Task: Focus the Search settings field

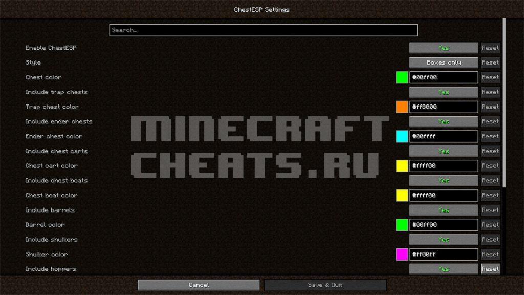Action: click(x=264, y=30)
